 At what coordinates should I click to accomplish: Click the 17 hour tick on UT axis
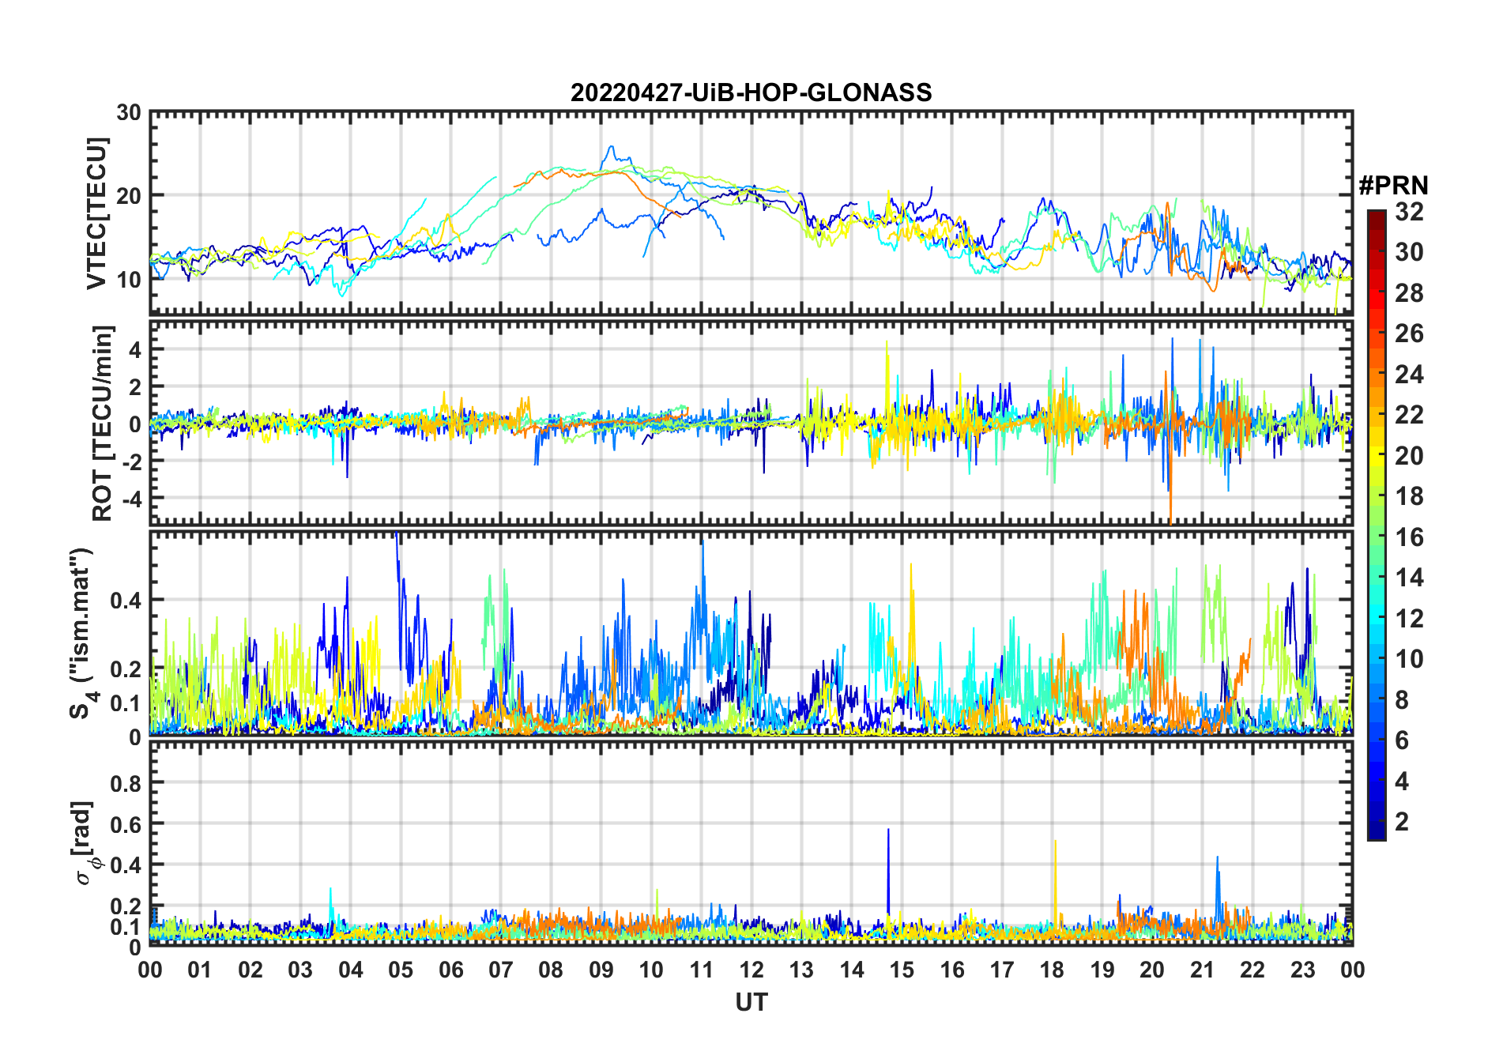(x=1002, y=970)
